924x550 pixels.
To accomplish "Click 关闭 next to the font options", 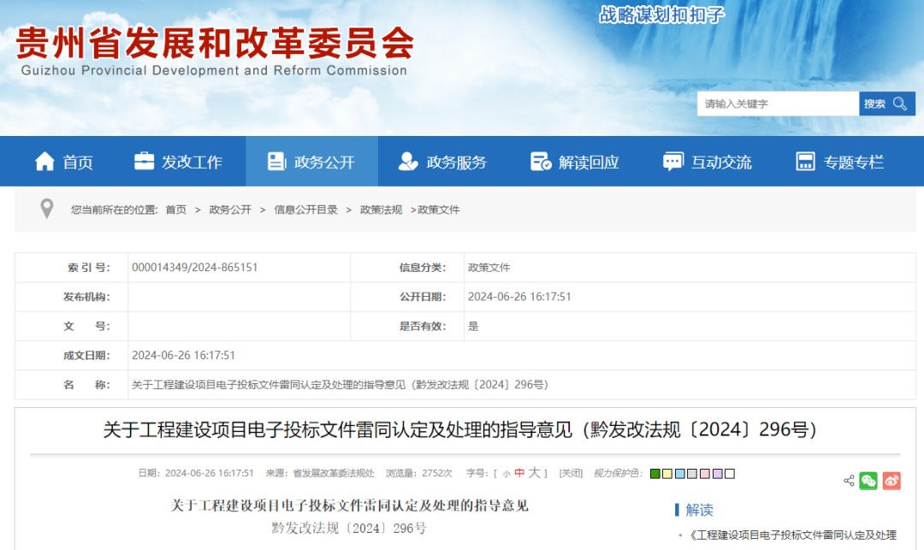I will point(572,473).
